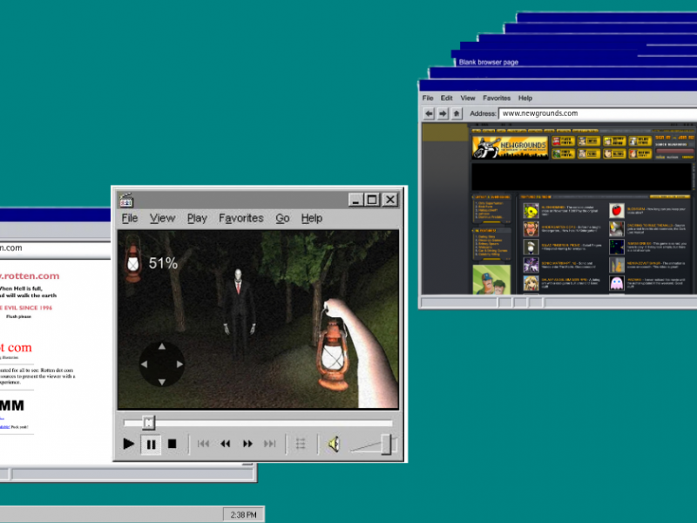
Task: Click the address bar in the rotten.com window
Action: tap(55, 248)
